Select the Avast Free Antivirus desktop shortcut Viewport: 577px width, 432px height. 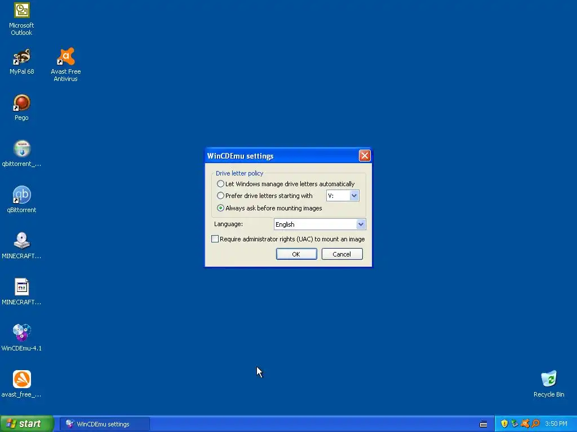pos(65,65)
